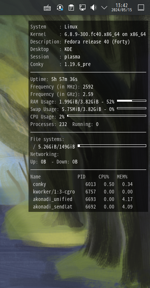Open the wired network tray icon

pos(82,7)
